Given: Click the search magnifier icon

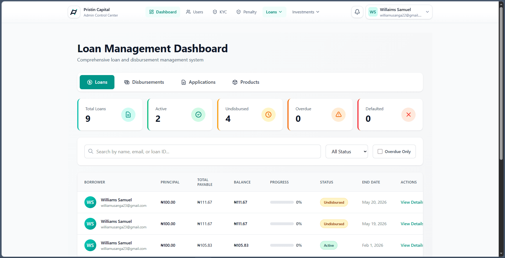Looking at the screenshot, I should [x=91, y=151].
